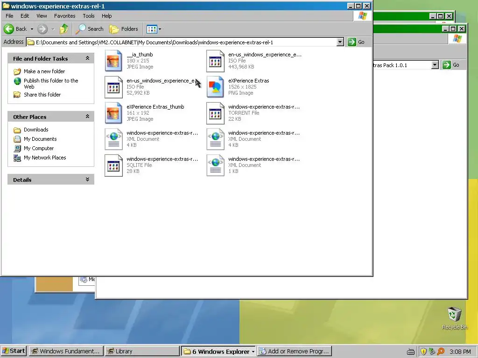The width and height of the screenshot is (478, 358).
Task: Collapse the File and Folder Tasks panel
Action: [x=87, y=58]
